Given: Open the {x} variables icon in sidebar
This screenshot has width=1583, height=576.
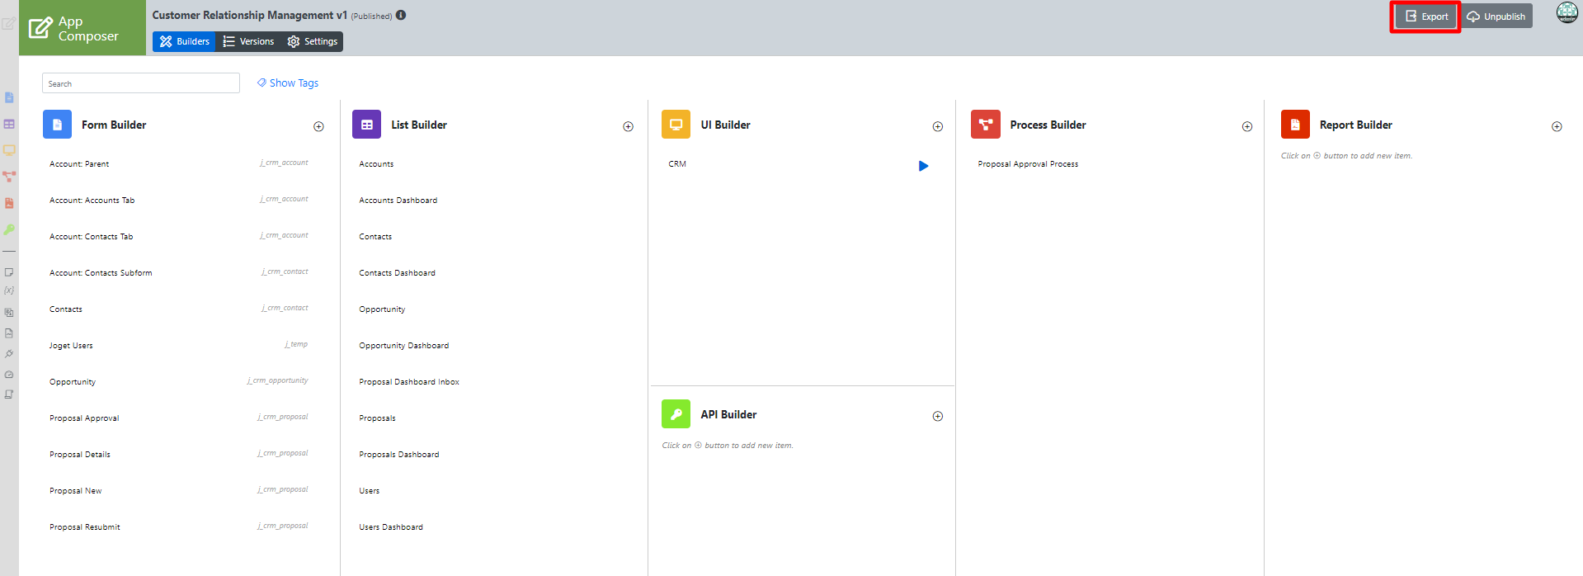Looking at the screenshot, I should (9, 290).
